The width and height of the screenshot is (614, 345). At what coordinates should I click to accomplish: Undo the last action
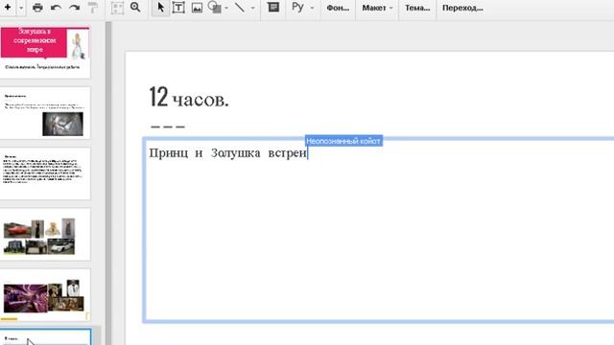56,8
